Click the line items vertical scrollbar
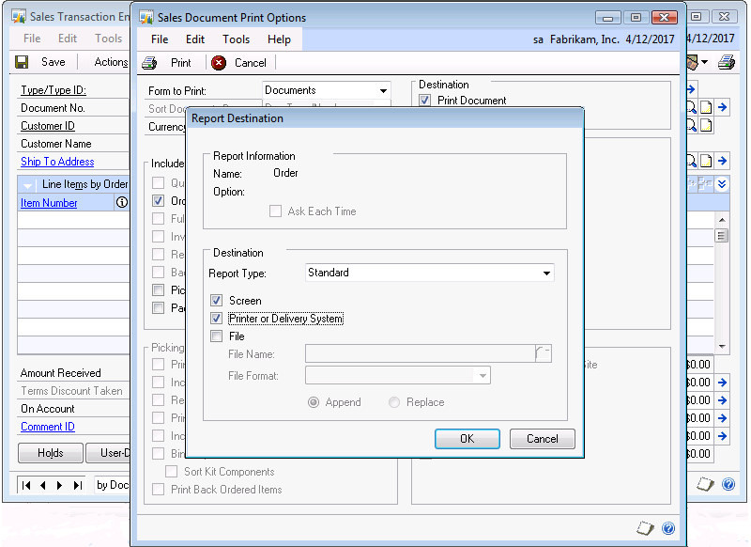 coord(721,282)
